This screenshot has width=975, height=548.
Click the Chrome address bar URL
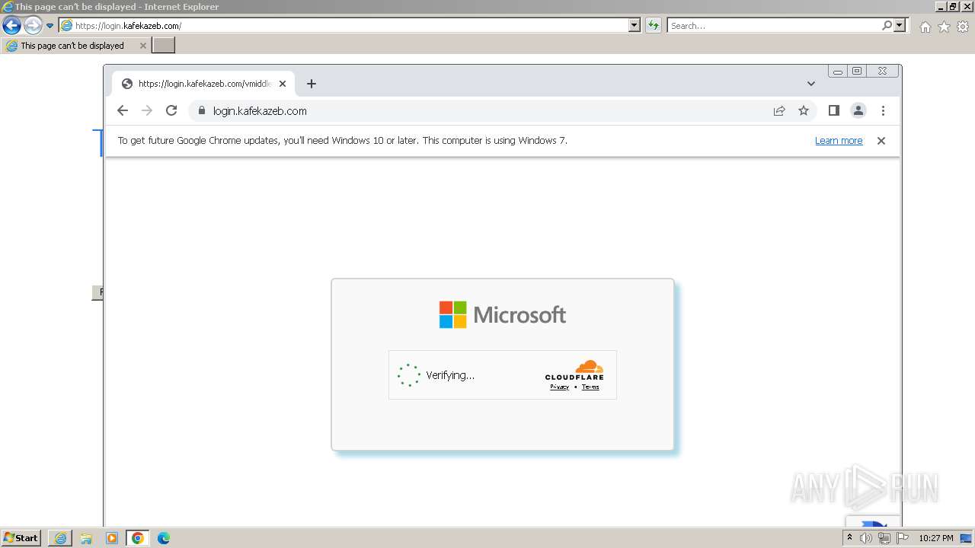(x=260, y=110)
